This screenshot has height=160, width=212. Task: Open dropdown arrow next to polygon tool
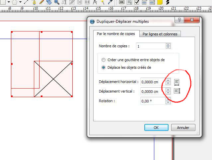click(21, 2)
